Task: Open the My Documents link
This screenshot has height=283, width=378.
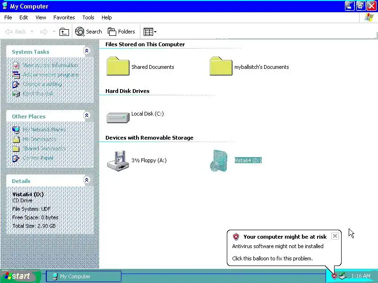Action: [x=39, y=139]
